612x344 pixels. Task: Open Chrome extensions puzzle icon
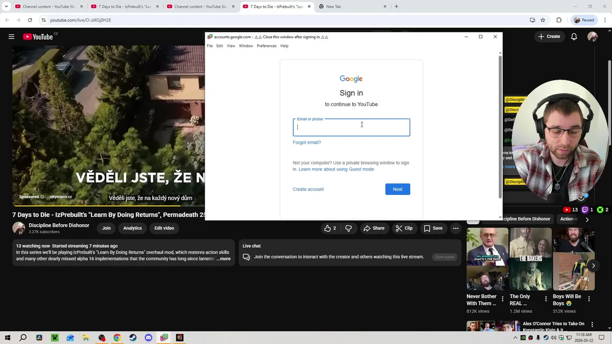click(x=559, y=20)
